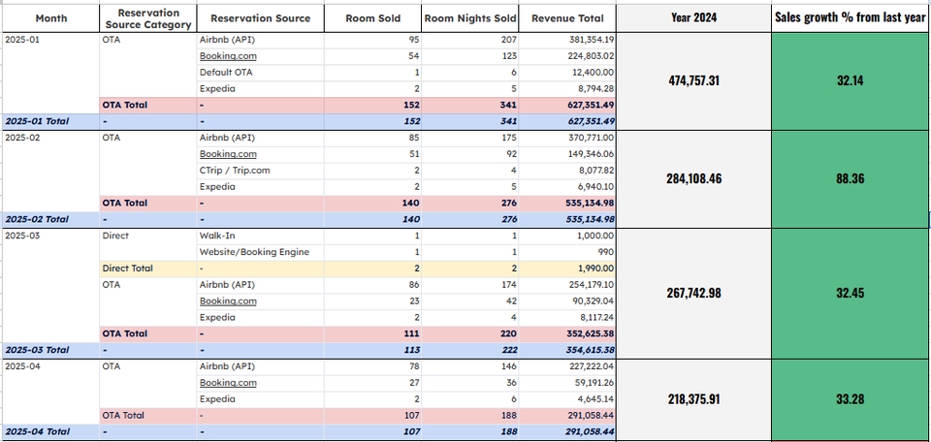Viewport: 931px width, 442px height.
Task: Click the Sales growth % header cell
Action: (x=850, y=17)
